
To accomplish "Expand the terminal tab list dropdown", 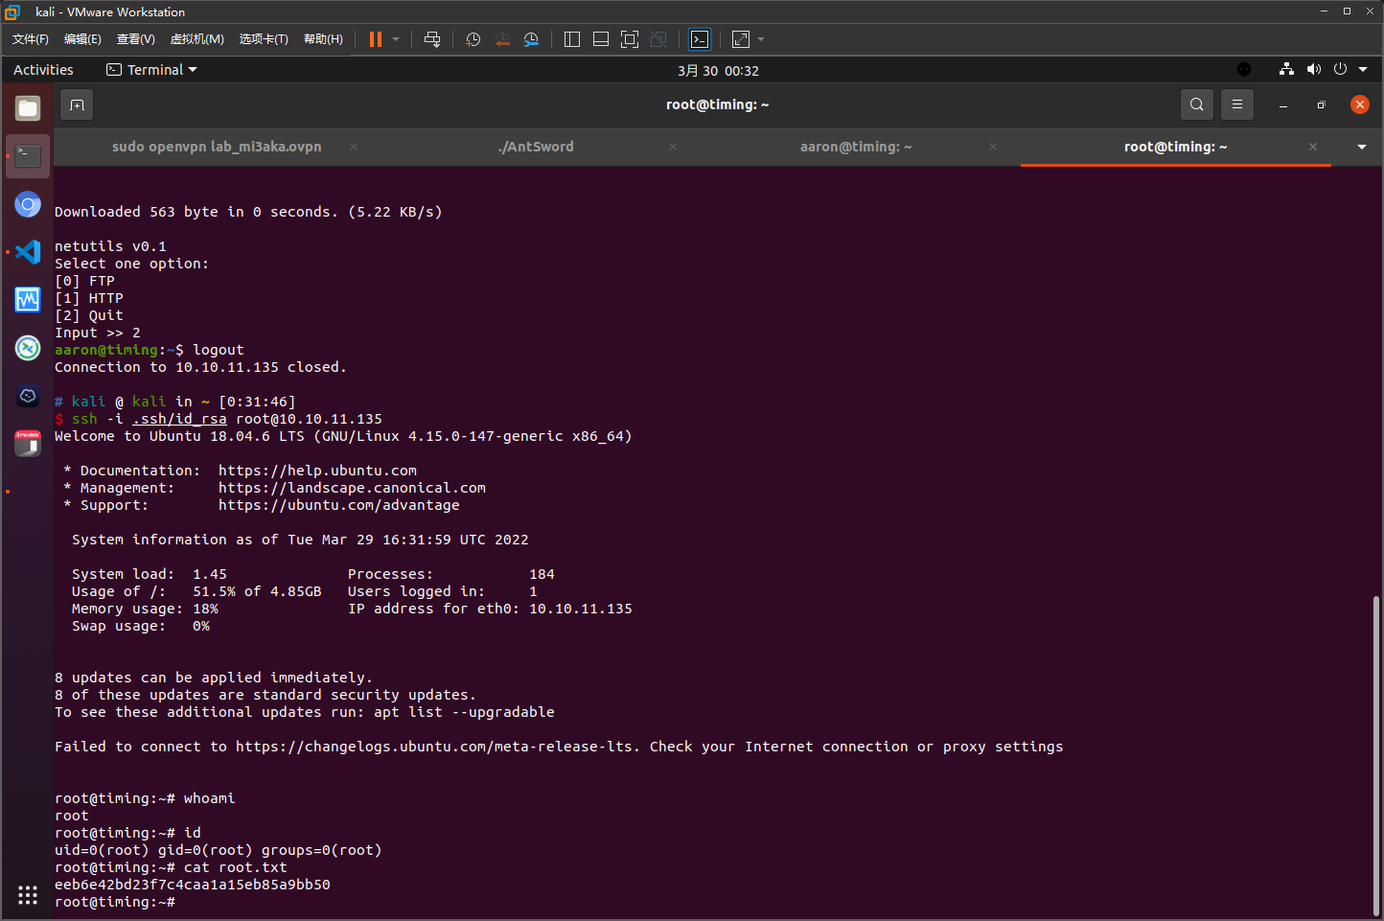I will 1362,147.
